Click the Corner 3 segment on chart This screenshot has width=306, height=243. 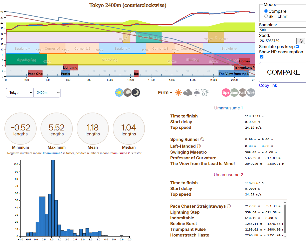coord(160,48)
